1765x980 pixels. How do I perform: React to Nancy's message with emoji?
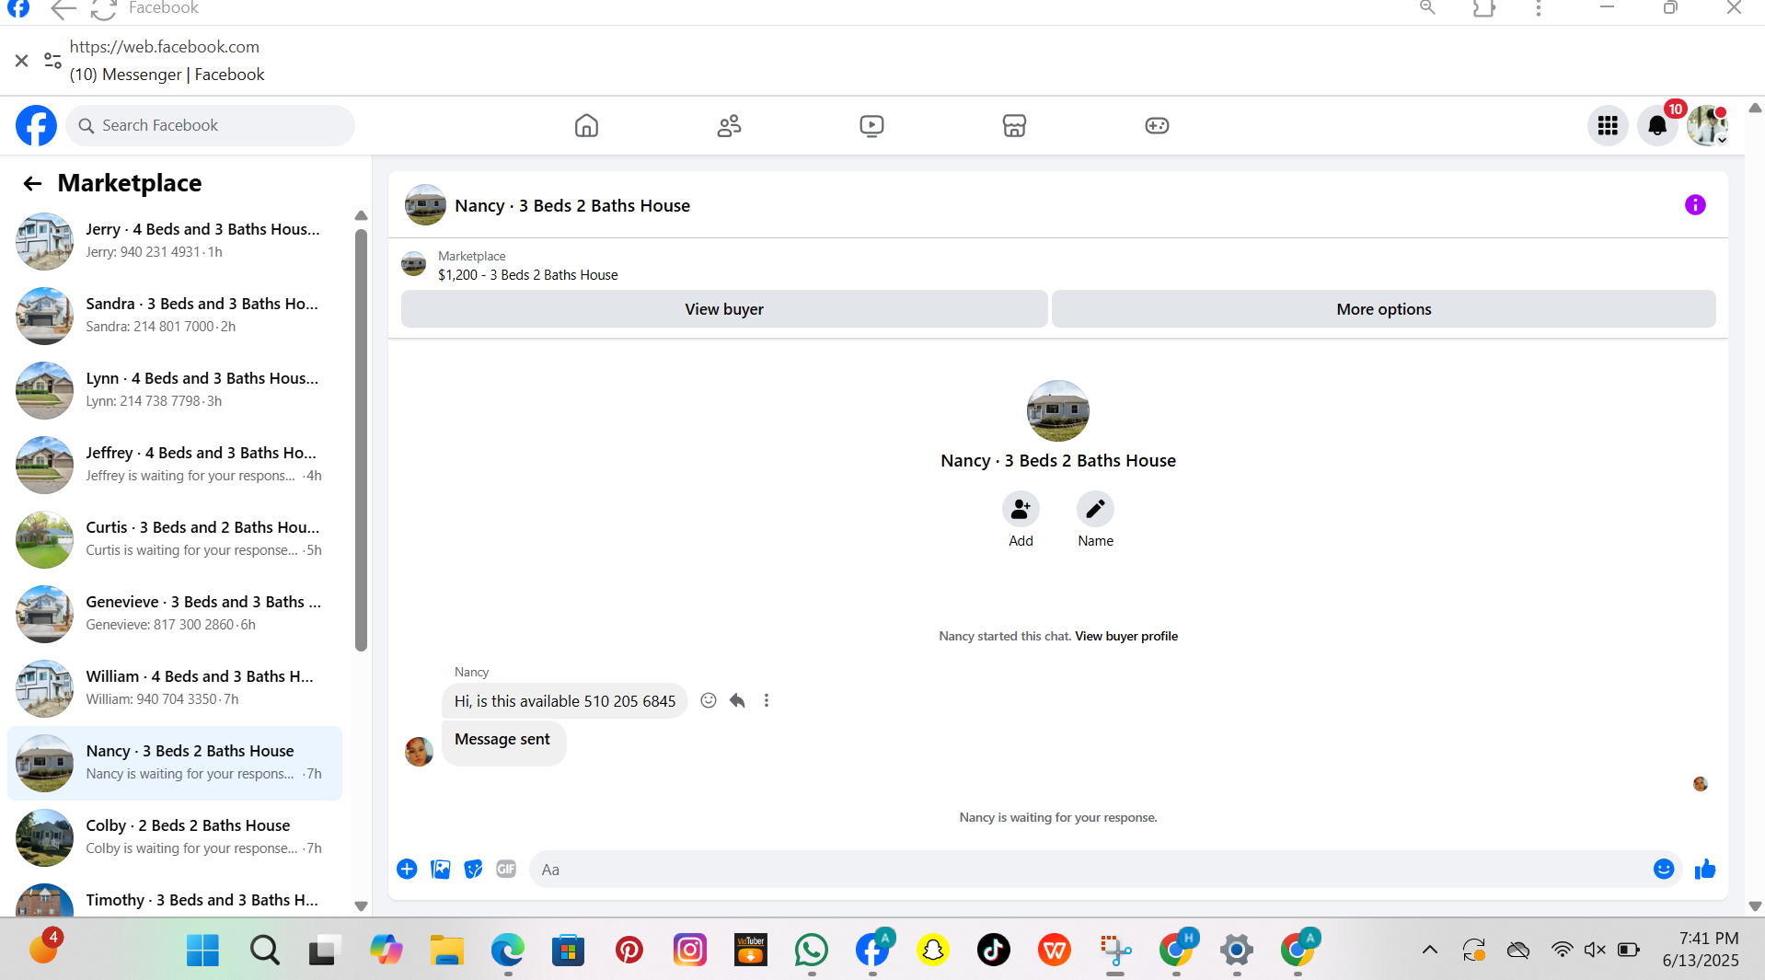coord(709,700)
